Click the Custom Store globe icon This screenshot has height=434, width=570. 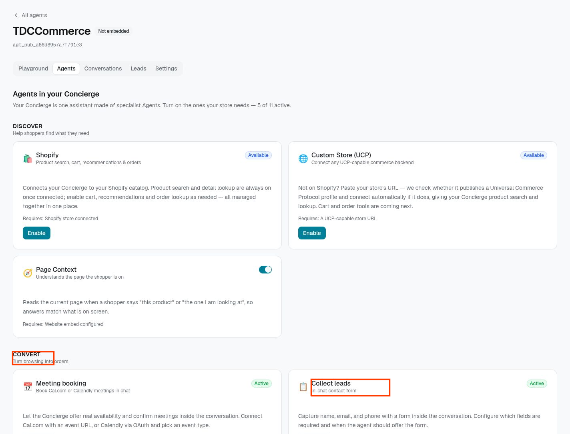(x=303, y=159)
